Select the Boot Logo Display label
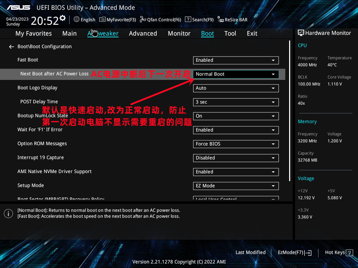The height and width of the screenshot is (268, 358). 37,88
